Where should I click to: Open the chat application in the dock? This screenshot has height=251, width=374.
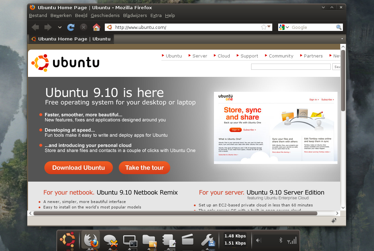click(111, 240)
